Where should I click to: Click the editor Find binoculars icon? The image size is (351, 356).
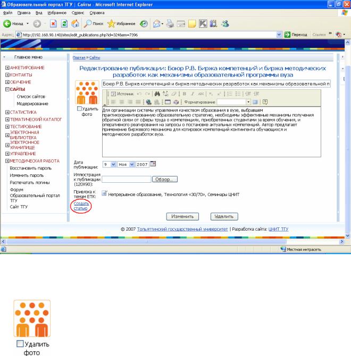(157, 94)
